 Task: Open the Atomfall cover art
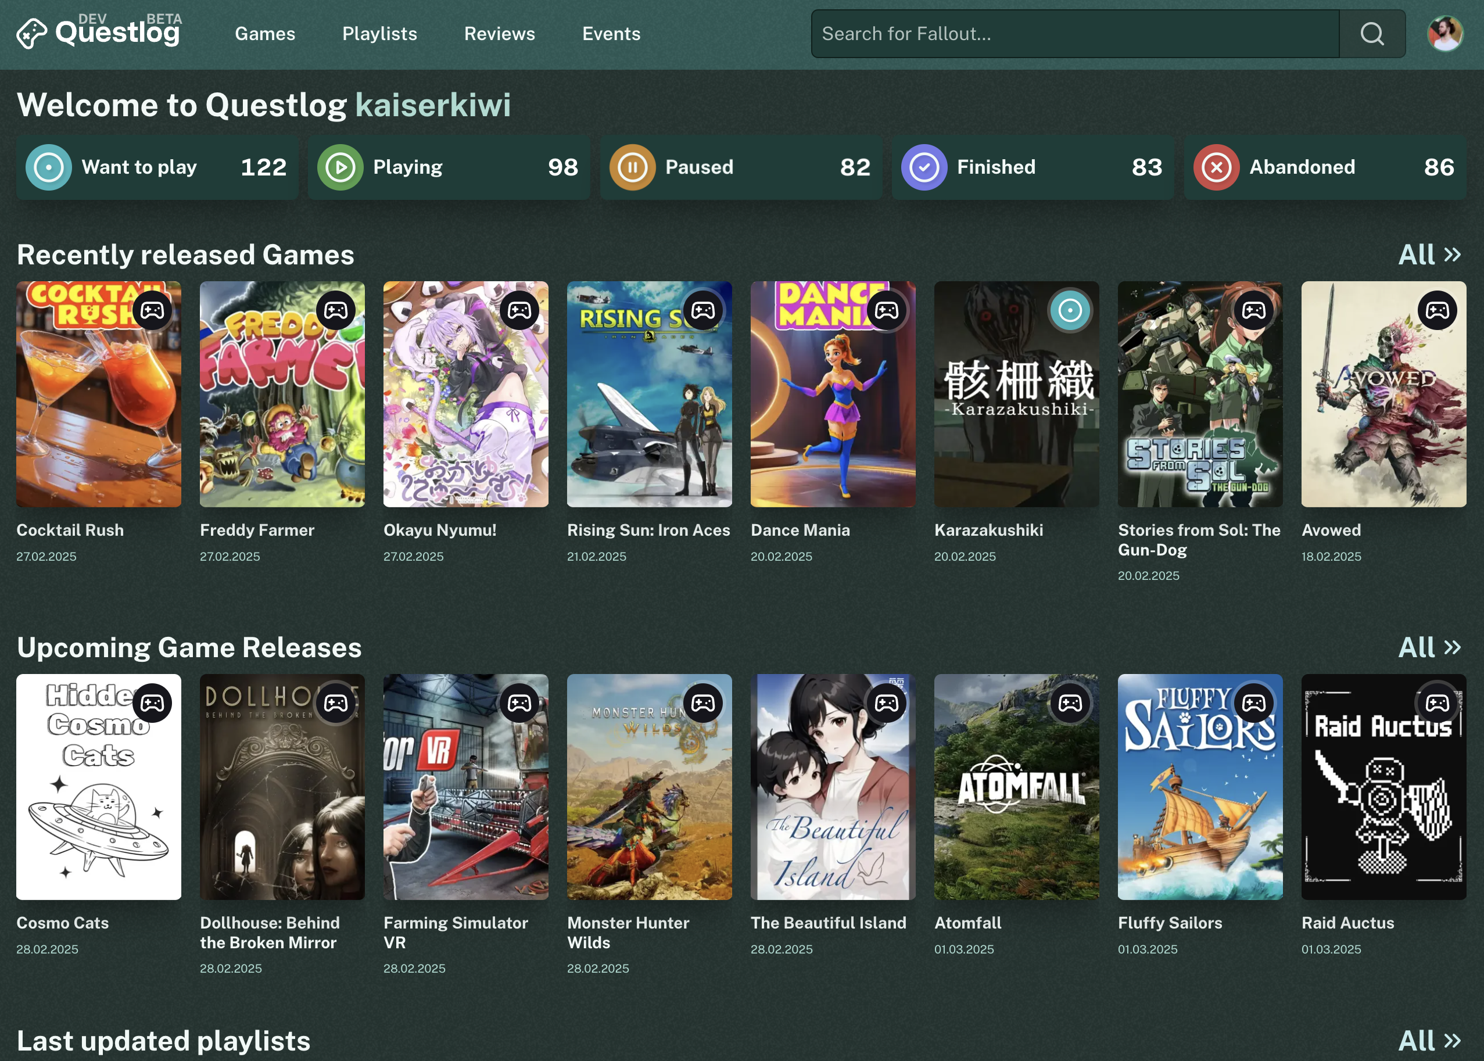[1016, 787]
